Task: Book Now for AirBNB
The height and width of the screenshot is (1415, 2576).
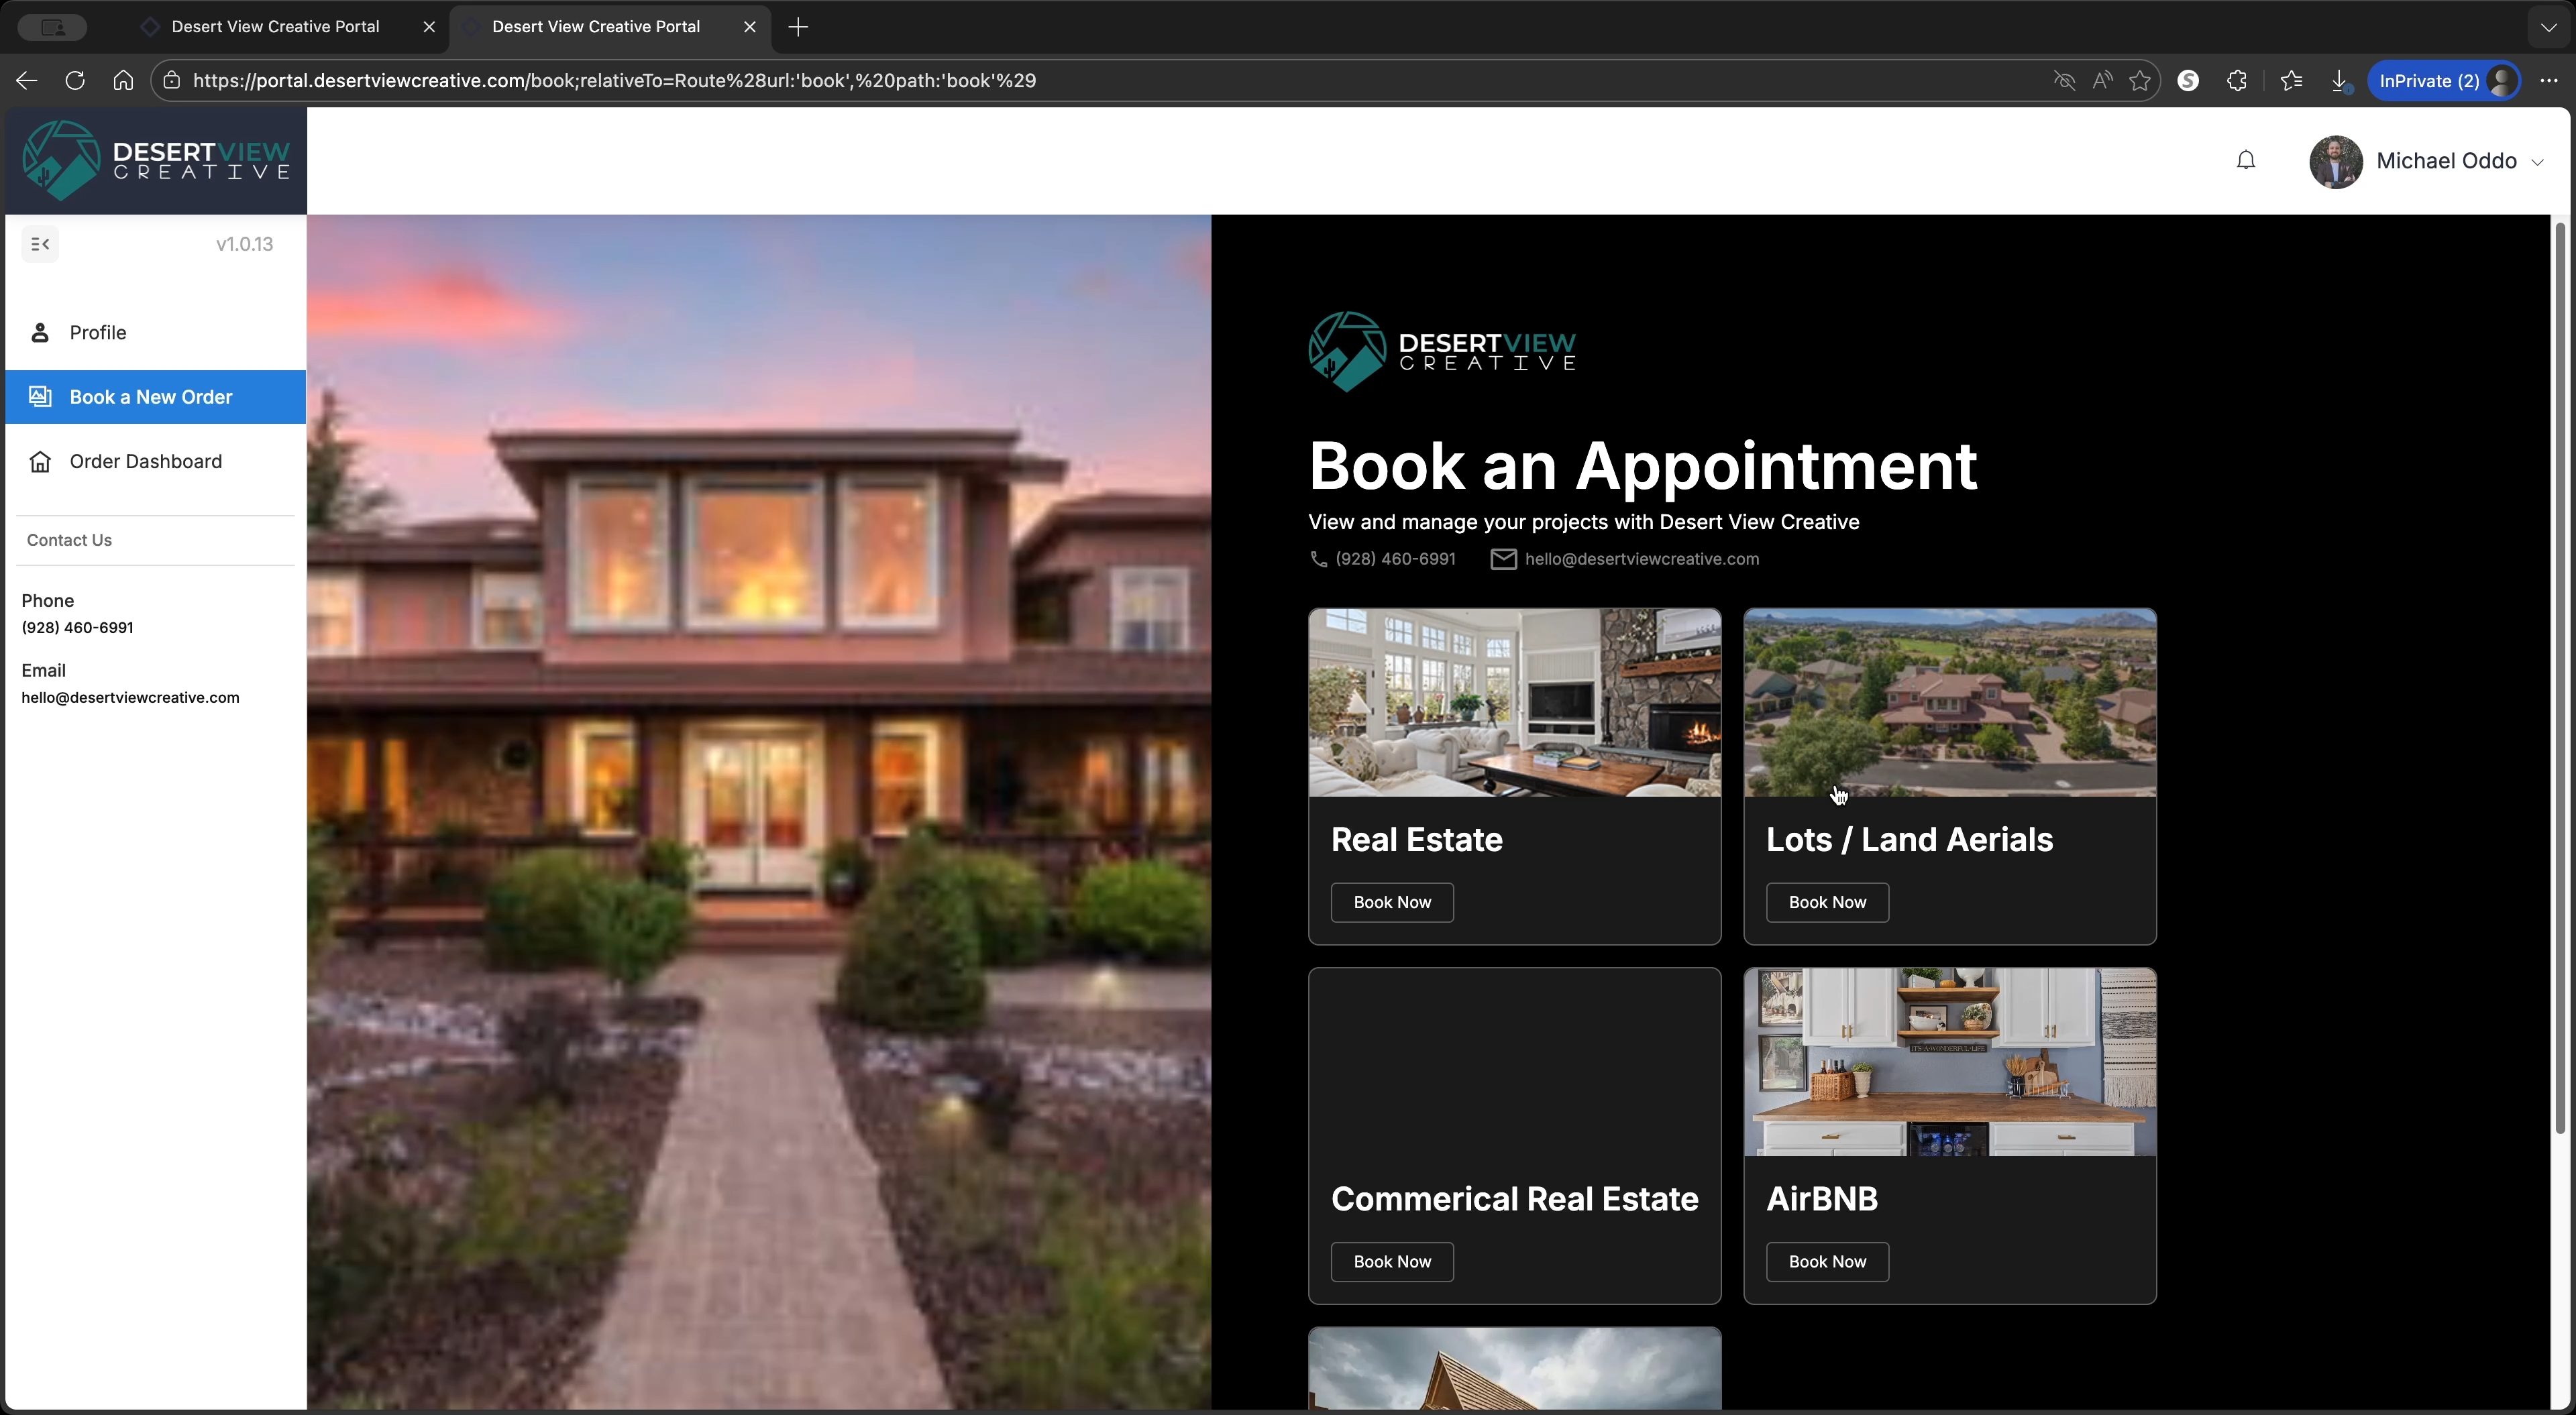Action: (1827, 1262)
